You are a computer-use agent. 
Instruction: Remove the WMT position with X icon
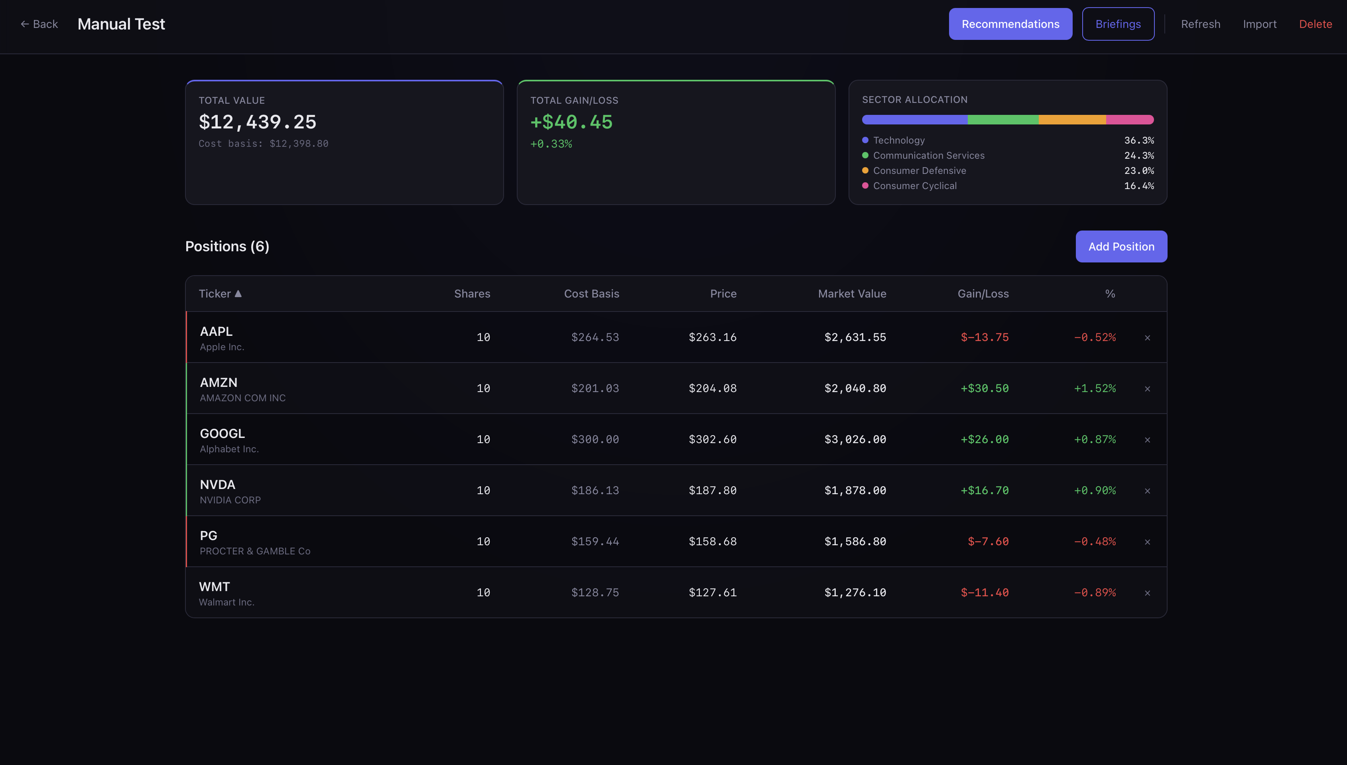pyautogui.click(x=1147, y=593)
